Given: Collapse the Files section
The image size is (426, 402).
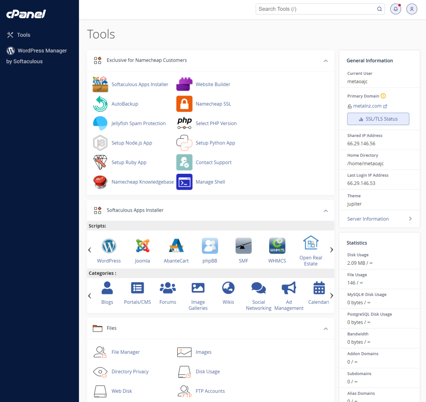Looking at the screenshot, I should pyautogui.click(x=326, y=329).
